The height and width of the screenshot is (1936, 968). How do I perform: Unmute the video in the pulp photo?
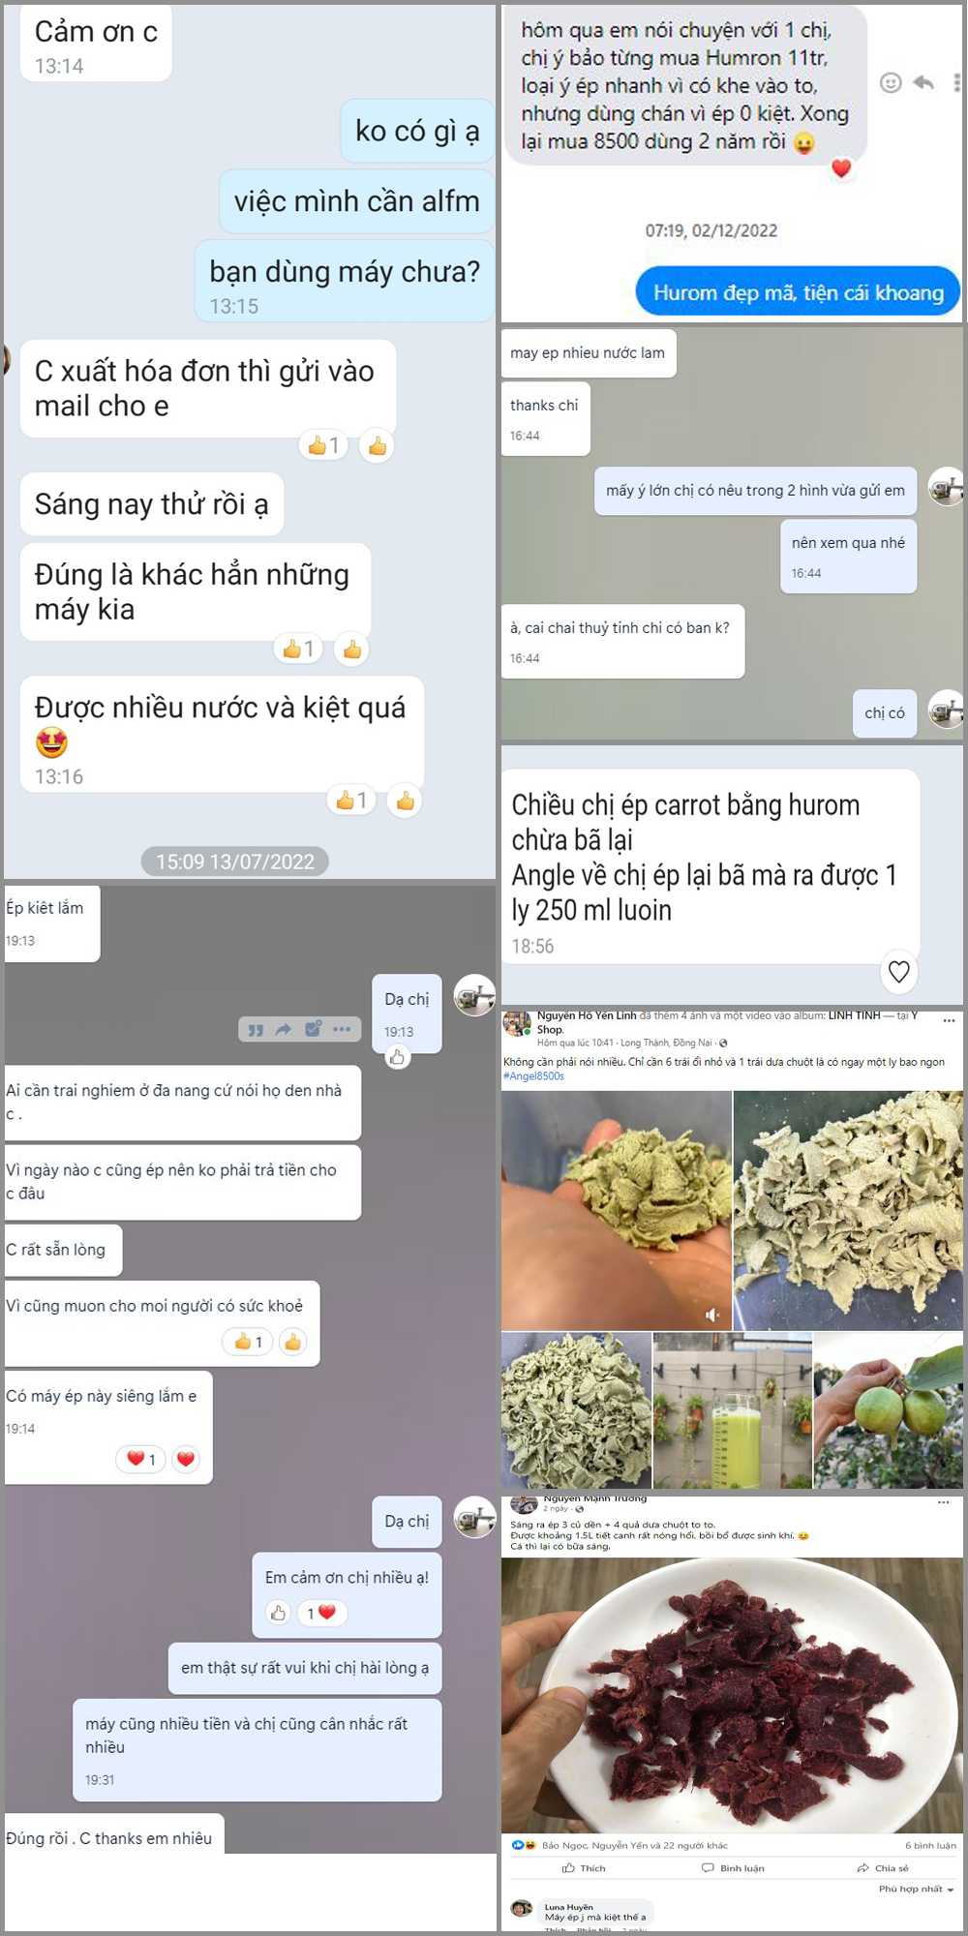pos(712,1315)
